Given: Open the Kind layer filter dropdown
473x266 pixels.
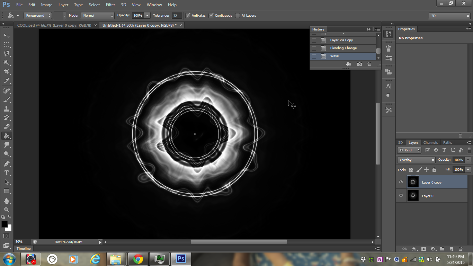Looking at the screenshot, I should pyautogui.click(x=409, y=150).
